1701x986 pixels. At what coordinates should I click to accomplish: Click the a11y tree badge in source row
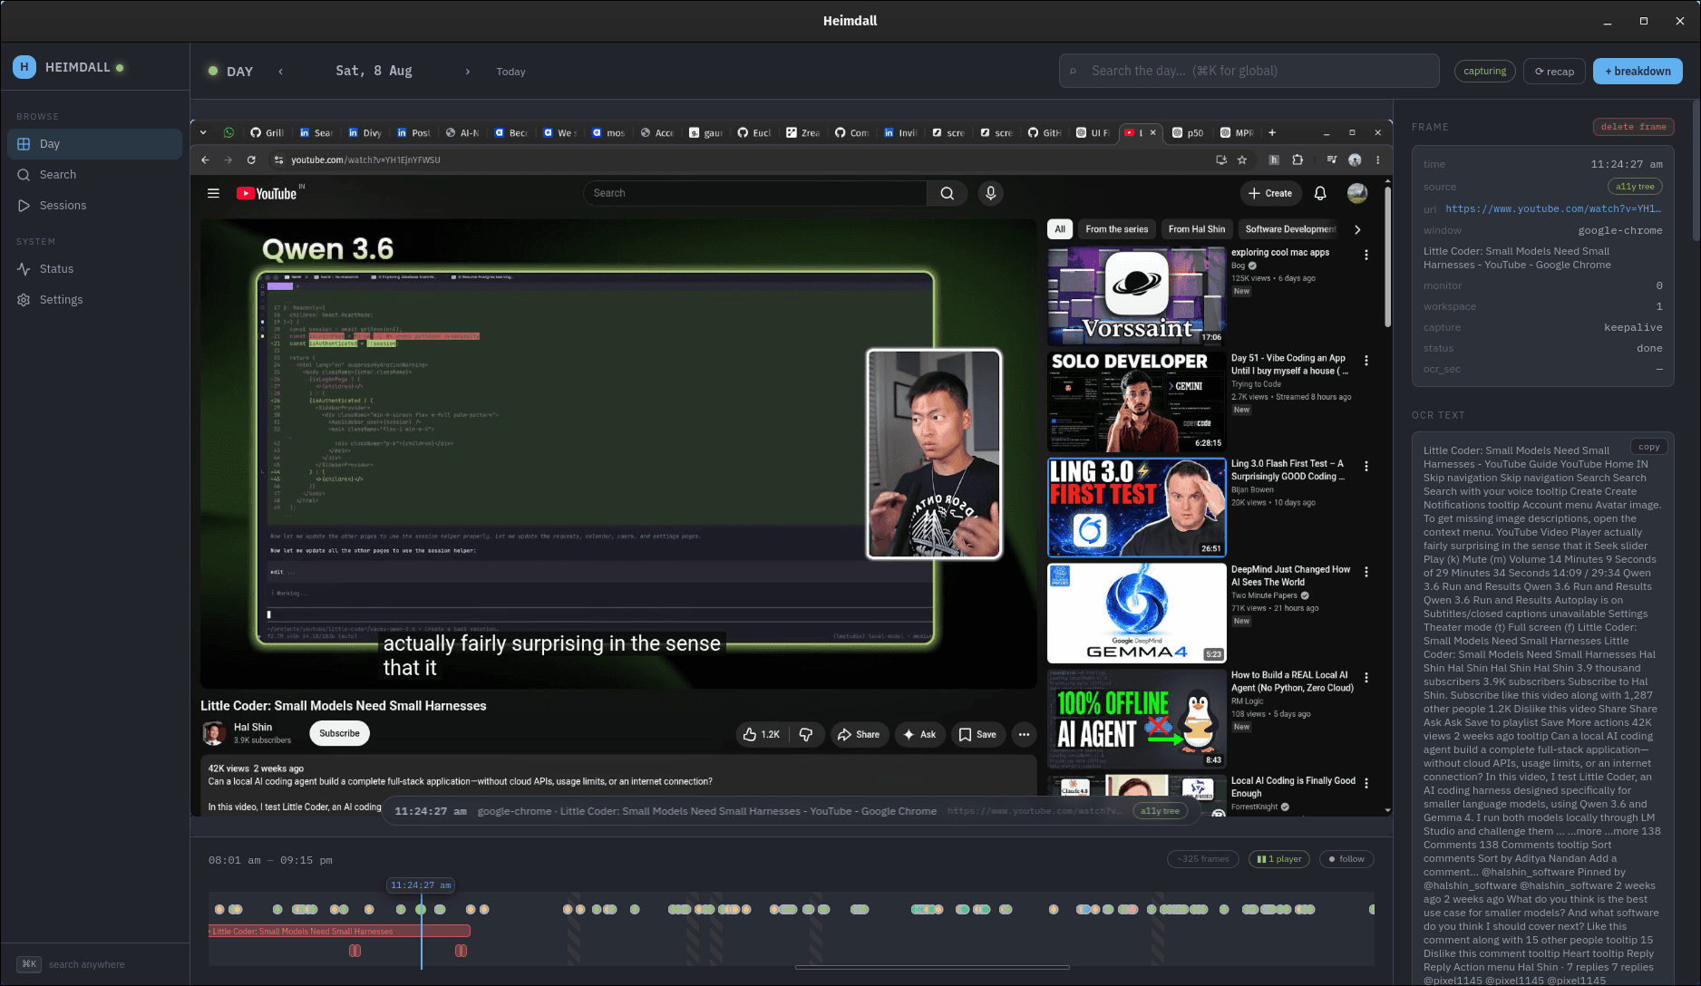click(x=1635, y=187)
